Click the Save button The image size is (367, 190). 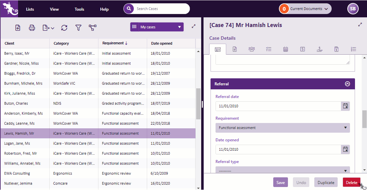(x=280, y=183)
